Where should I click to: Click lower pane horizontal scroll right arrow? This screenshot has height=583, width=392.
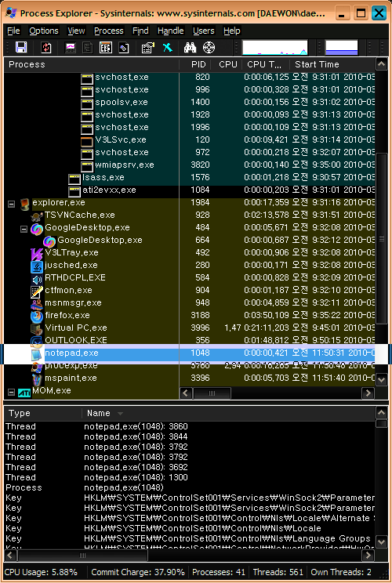click(x=368, y=556)
